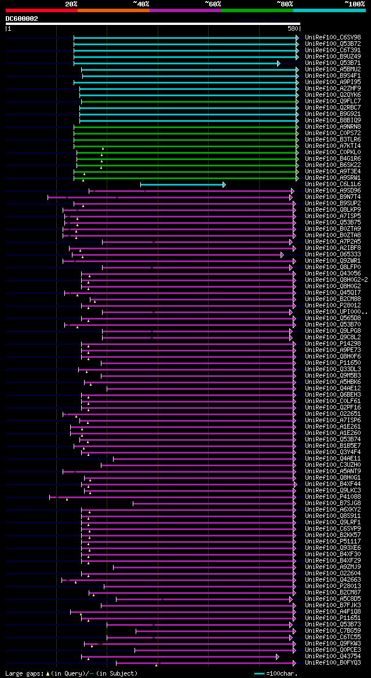The width and height of the screenshot is (371, 678).
Task: Click the orange segment of the identity scale
Action: point(114,10)
